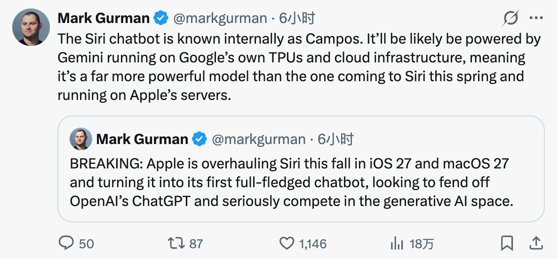The height and width of the screenshot is (259, 558).
Task: Open the three-dot more options menu
Action: (x=536, y=18)
